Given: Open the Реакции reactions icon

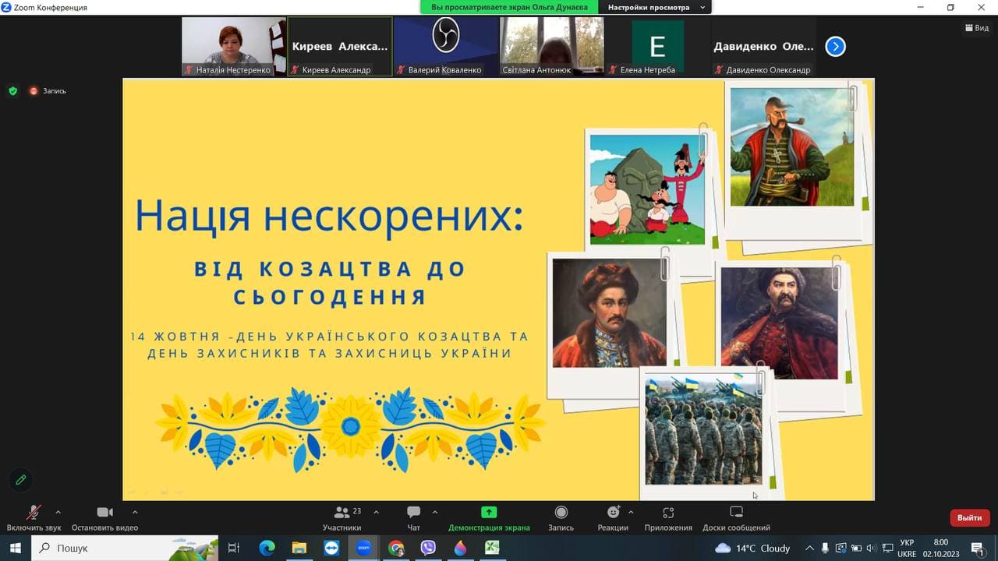Looking at the screenshot, I should point(614,513).
